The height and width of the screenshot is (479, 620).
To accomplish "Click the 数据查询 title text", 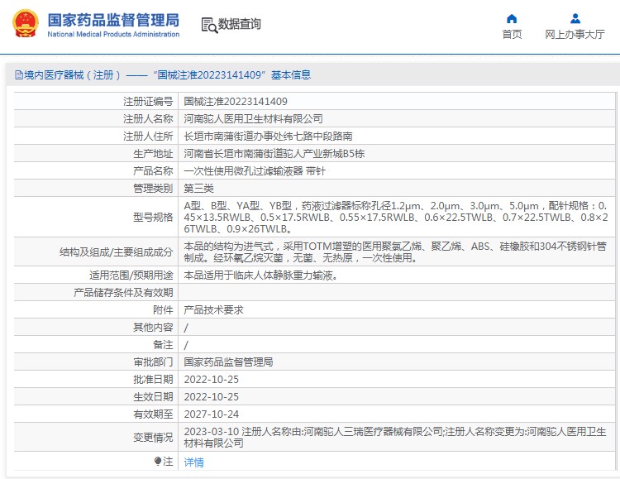I will click(x=240, y=24).
